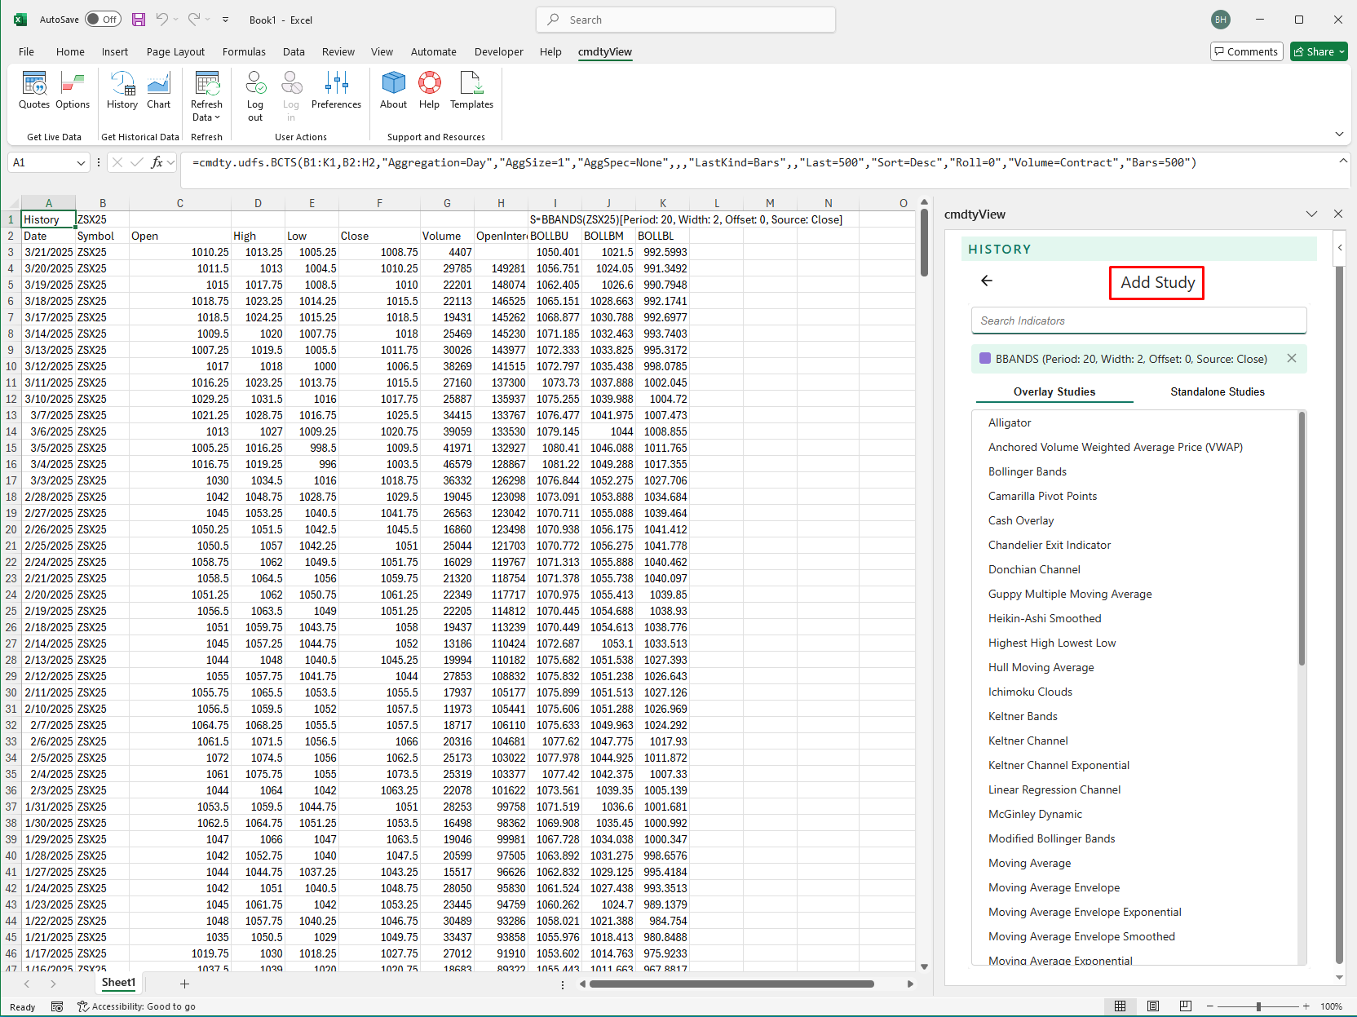Click the Insert Function fx icon
This screenshot has height=1017, width=1357.
pyautogui.click(x=157, y=162)
